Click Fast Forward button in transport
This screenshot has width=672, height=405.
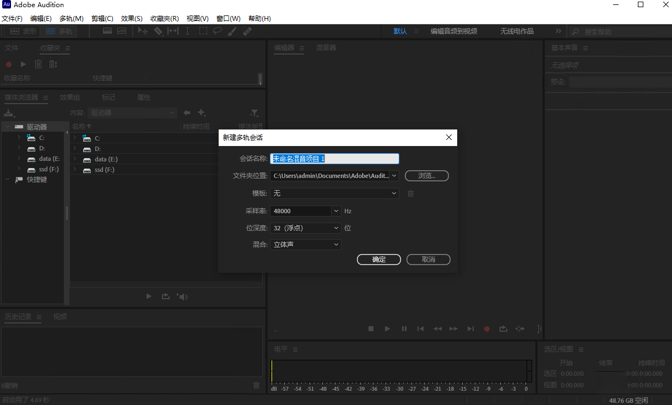[x=454, y=328]
